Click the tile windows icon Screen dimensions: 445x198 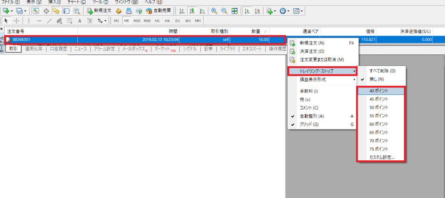pyautogui.click(x=234, y=10)
